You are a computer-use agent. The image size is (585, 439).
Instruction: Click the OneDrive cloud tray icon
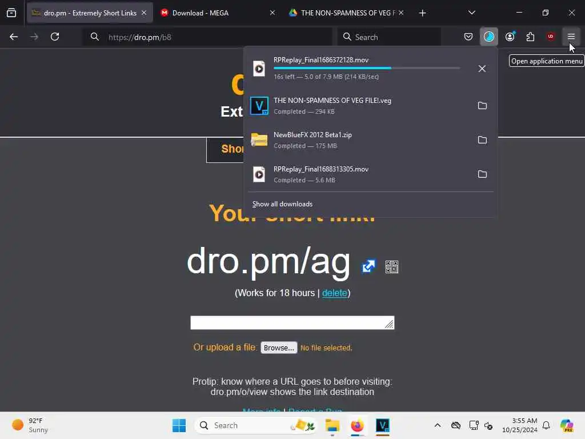pos(455,425)
